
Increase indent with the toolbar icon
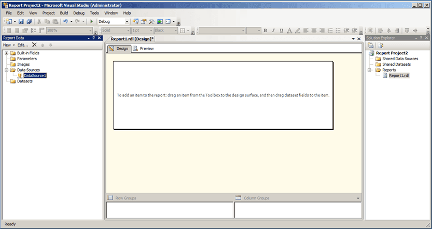point(355,31)
